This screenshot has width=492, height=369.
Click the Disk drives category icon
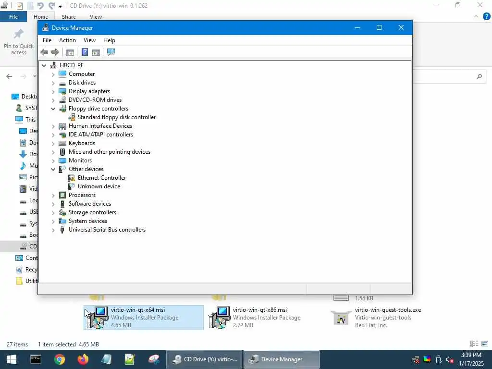tap(62, 83)
